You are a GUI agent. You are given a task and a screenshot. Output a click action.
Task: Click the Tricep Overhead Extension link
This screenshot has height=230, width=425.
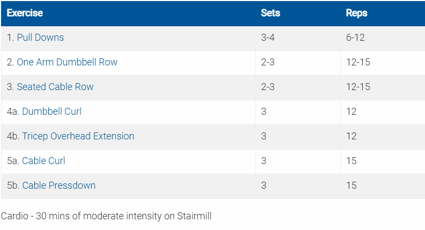(78, 136)
